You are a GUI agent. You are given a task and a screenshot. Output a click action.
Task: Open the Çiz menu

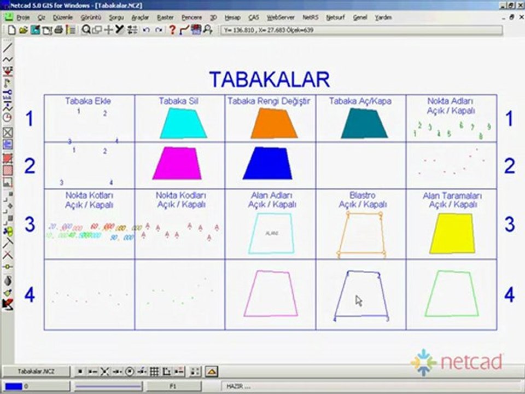point(42,18)
